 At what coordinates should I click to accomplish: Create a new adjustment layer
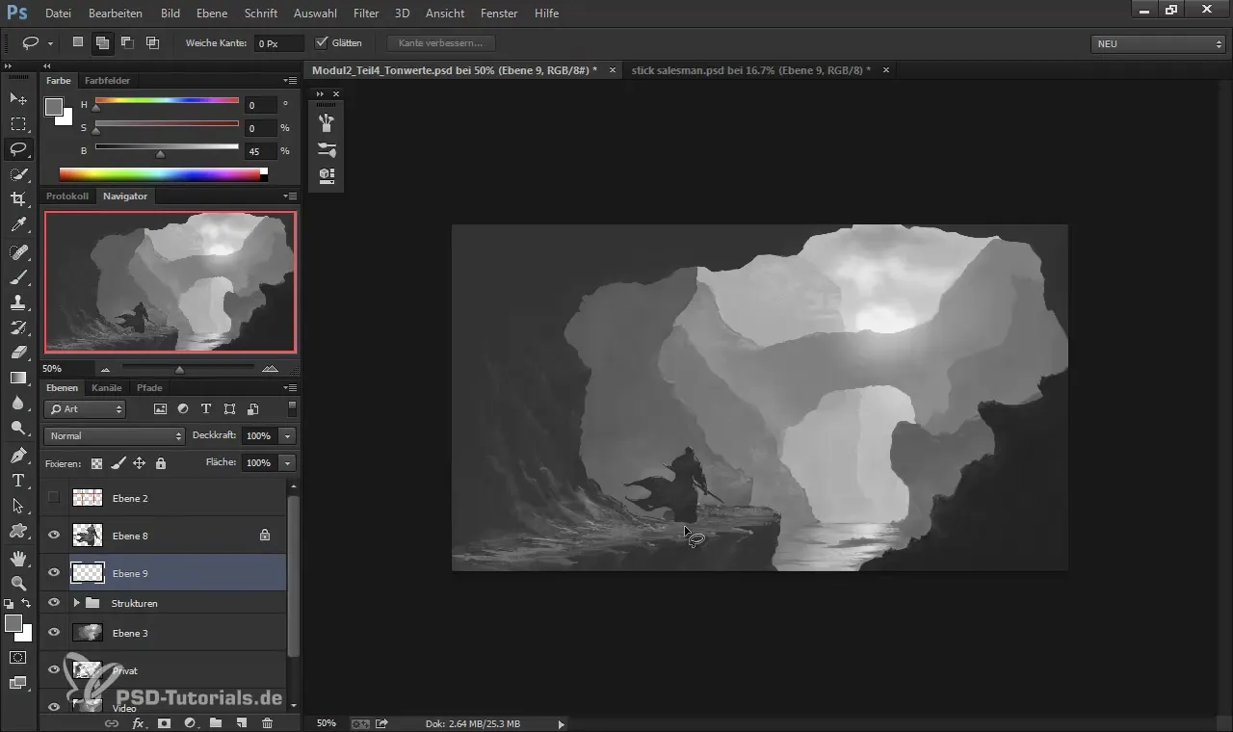coord(190,722)
